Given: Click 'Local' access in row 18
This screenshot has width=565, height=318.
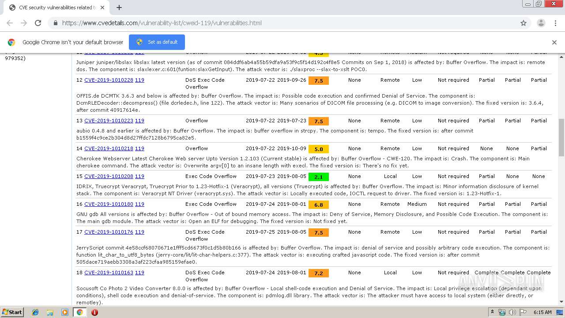Looking at the screenshot, I should [390, 273].
